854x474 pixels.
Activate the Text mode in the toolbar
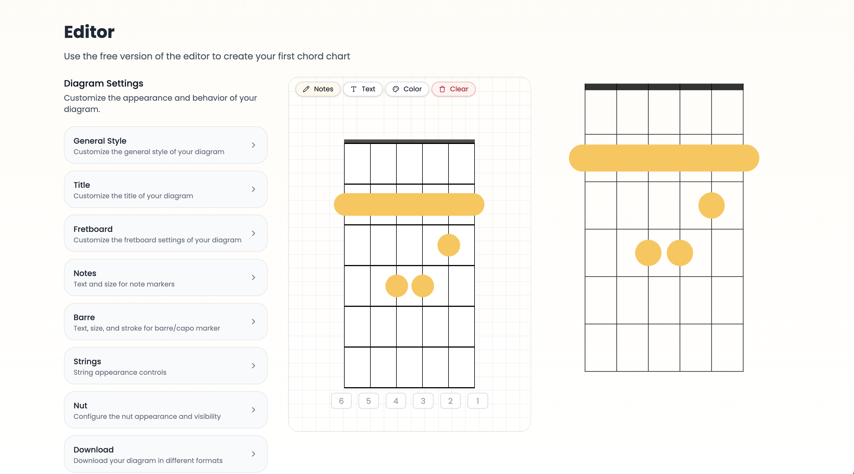[363, 89]
